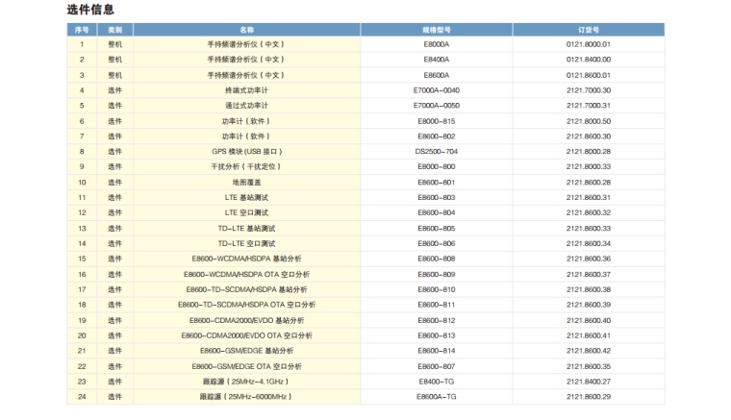Select the GPS 模块 (USB 接口) cell

pyautogui.click(x=246, y=152)
